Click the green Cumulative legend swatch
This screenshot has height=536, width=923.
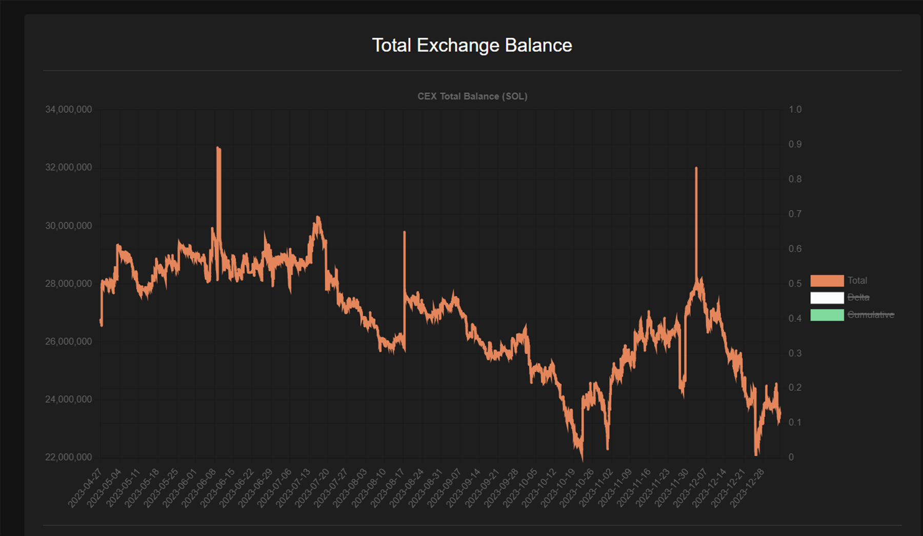tap(827, 315)
